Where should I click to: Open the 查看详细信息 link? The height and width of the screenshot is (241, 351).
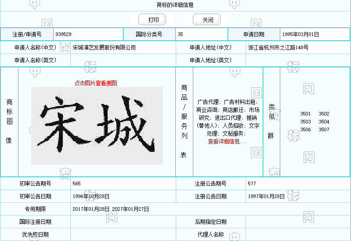pyautogui.click(x=227, y=141)
